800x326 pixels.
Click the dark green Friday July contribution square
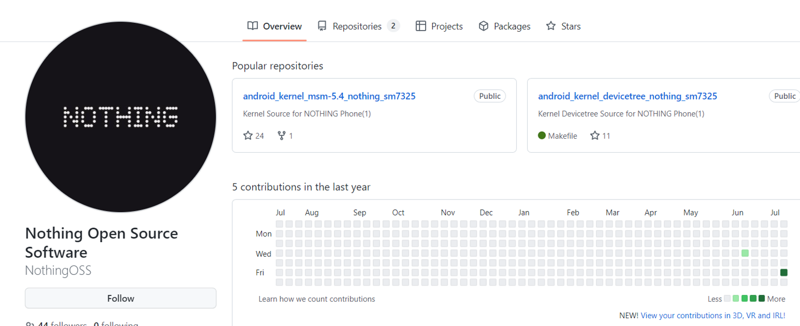(x=784, y=272)
